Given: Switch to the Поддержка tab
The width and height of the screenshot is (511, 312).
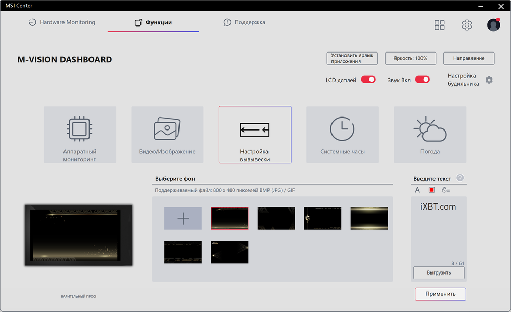Looking at the screenshot, I should tap(245, 22).
